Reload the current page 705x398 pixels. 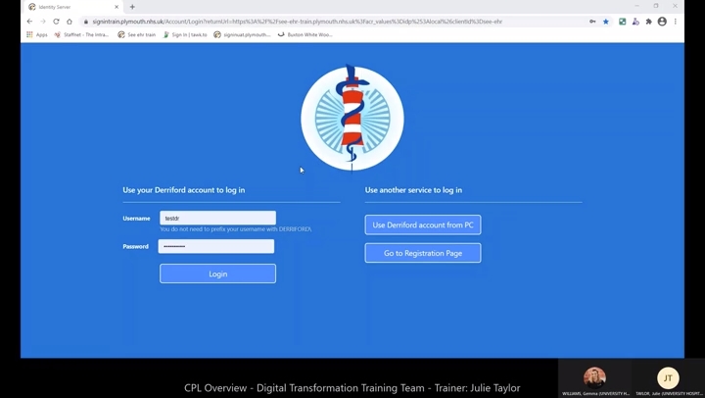coord(56,22)
